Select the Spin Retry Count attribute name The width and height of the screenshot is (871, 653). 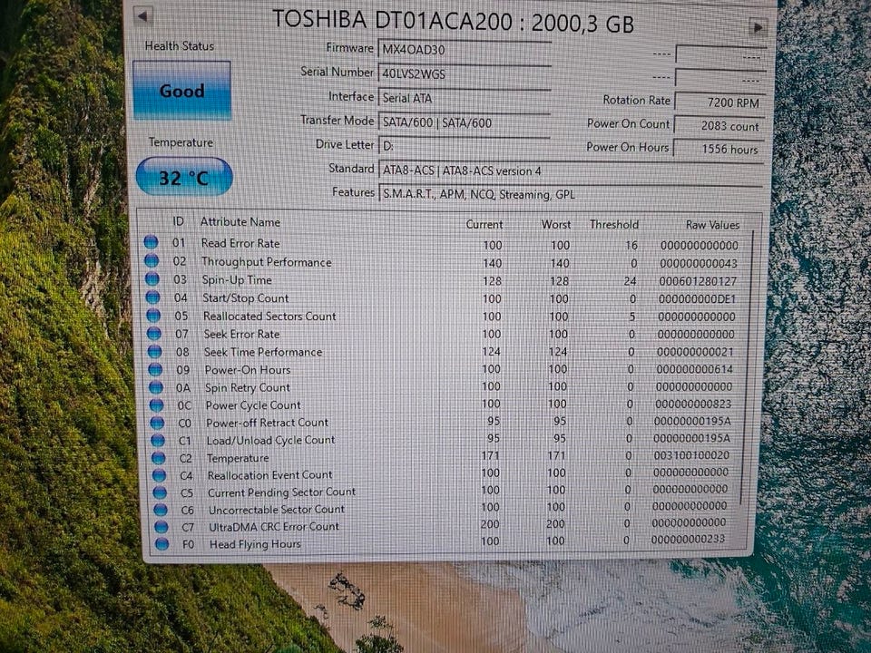pyautogui.click(x=248, y=387)
